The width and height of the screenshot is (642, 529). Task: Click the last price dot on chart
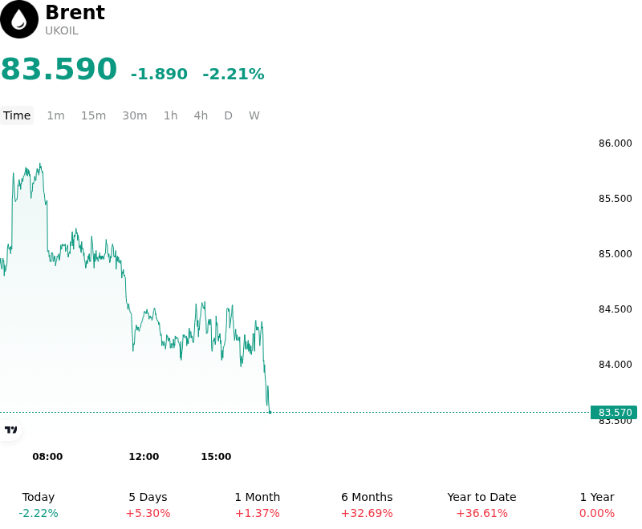[x=270, y=413]
